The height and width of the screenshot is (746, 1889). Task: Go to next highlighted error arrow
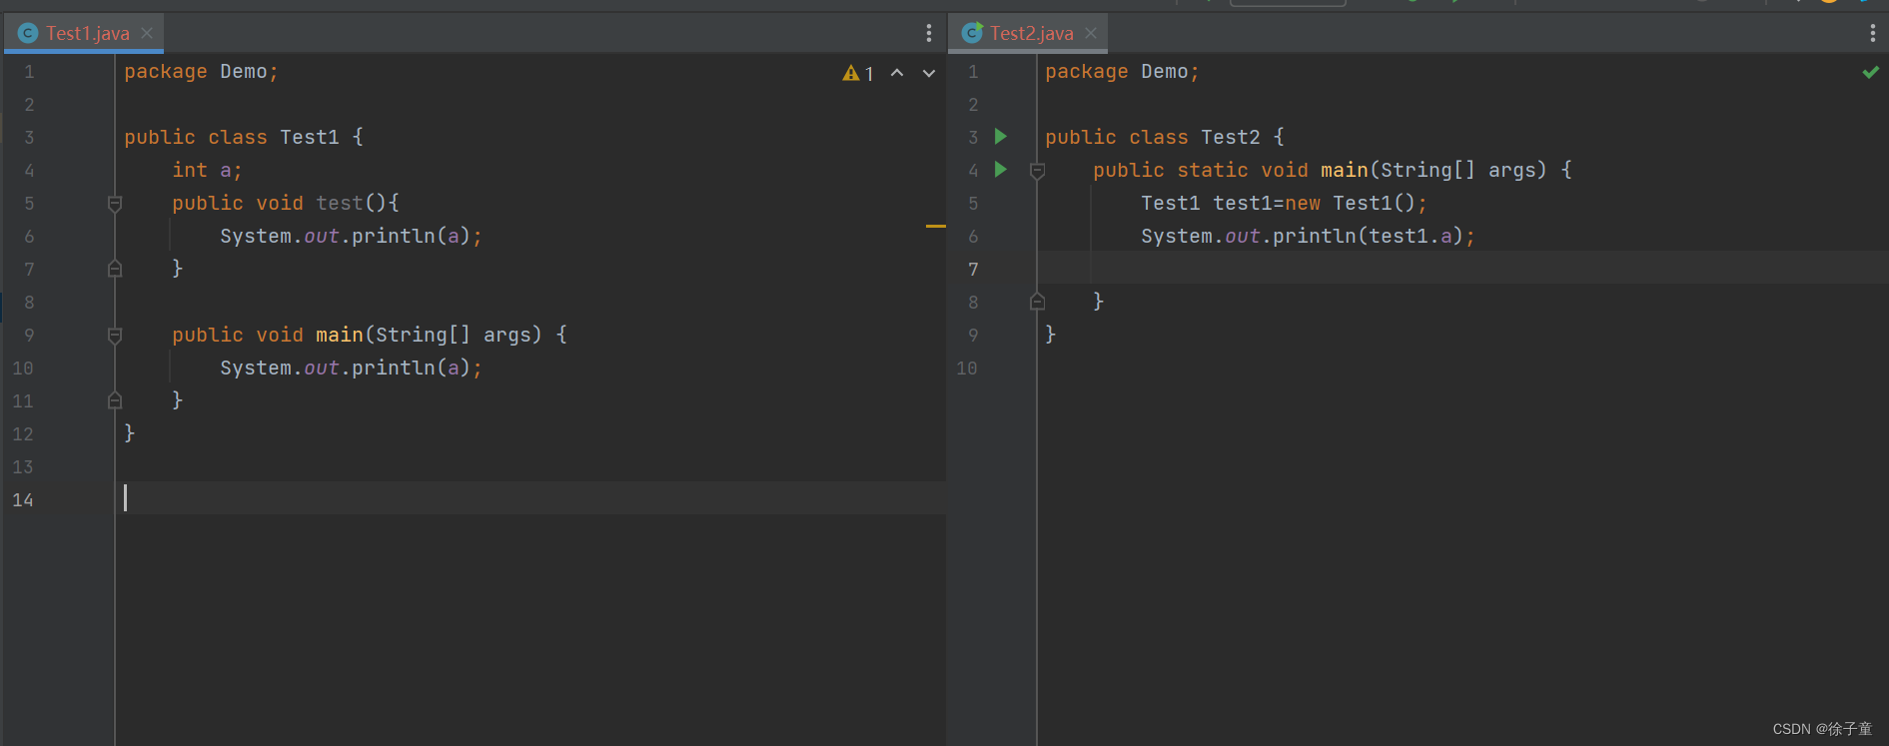(x=929, y=73)
